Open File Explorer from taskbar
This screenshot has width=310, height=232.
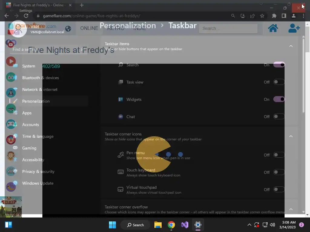tap(158, 225)
